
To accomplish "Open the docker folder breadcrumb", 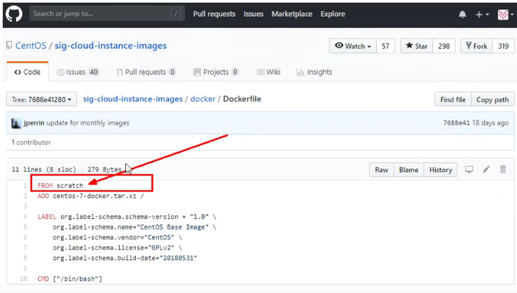I will 202,99.
